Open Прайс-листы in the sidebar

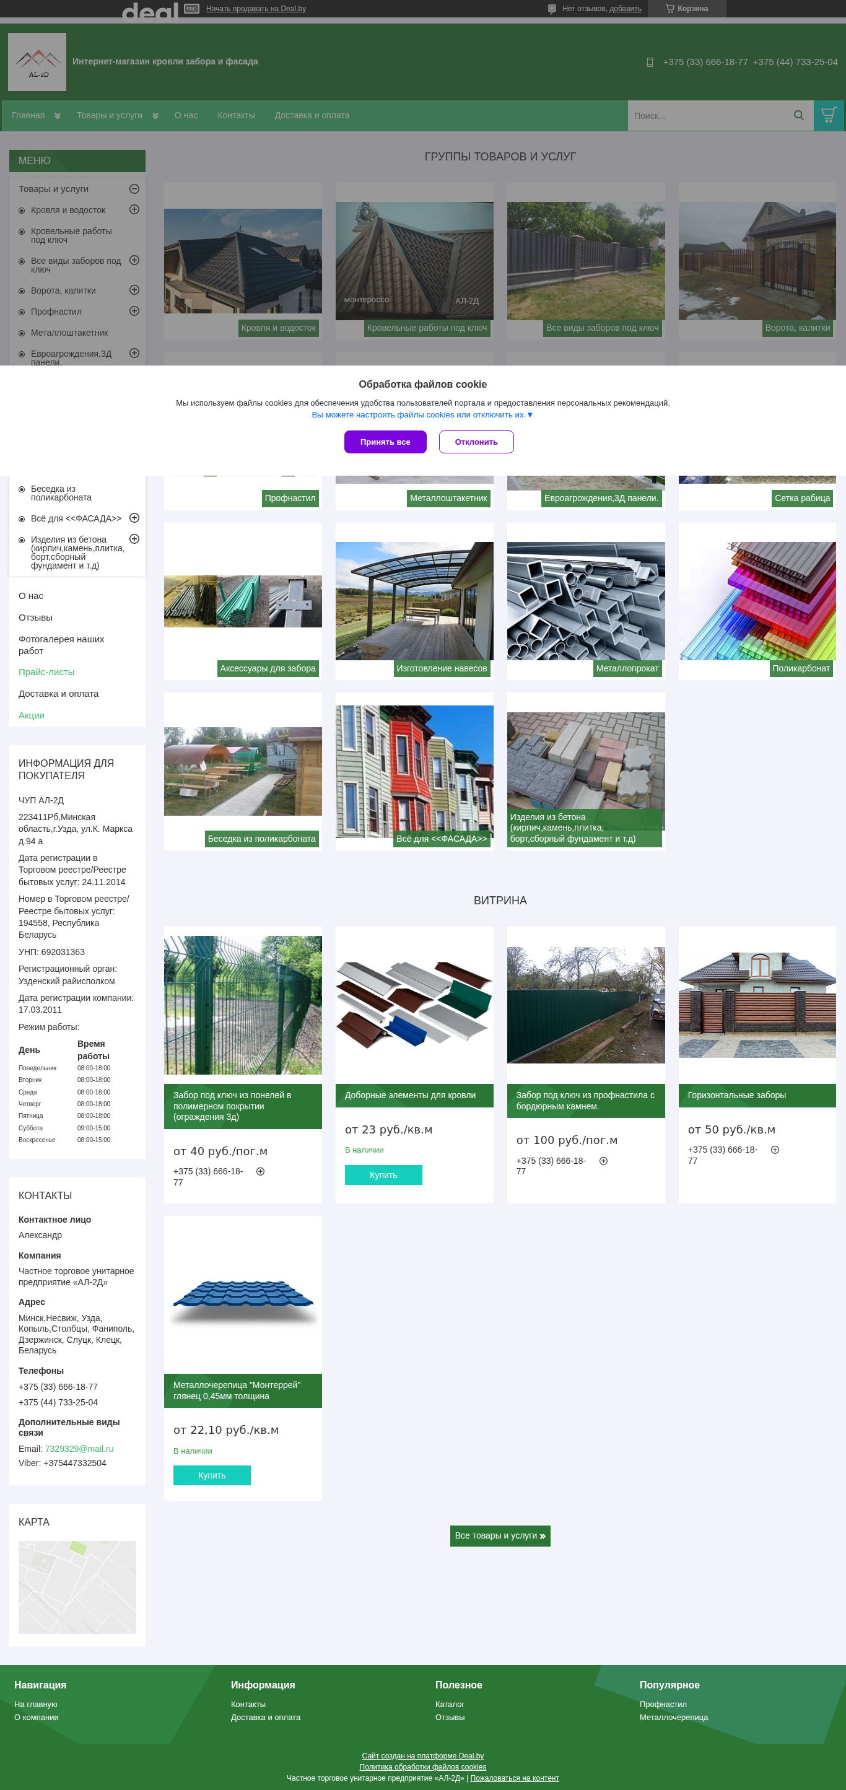pos(46,672)
